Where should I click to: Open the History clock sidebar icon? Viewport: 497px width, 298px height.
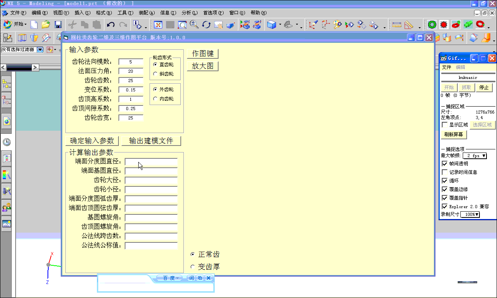point(6,142)
